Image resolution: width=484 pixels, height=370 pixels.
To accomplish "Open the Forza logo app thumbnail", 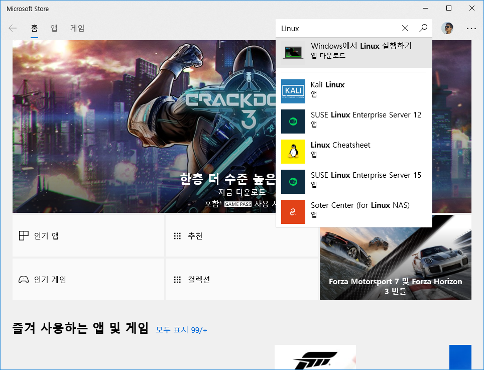I will [315, 357].
